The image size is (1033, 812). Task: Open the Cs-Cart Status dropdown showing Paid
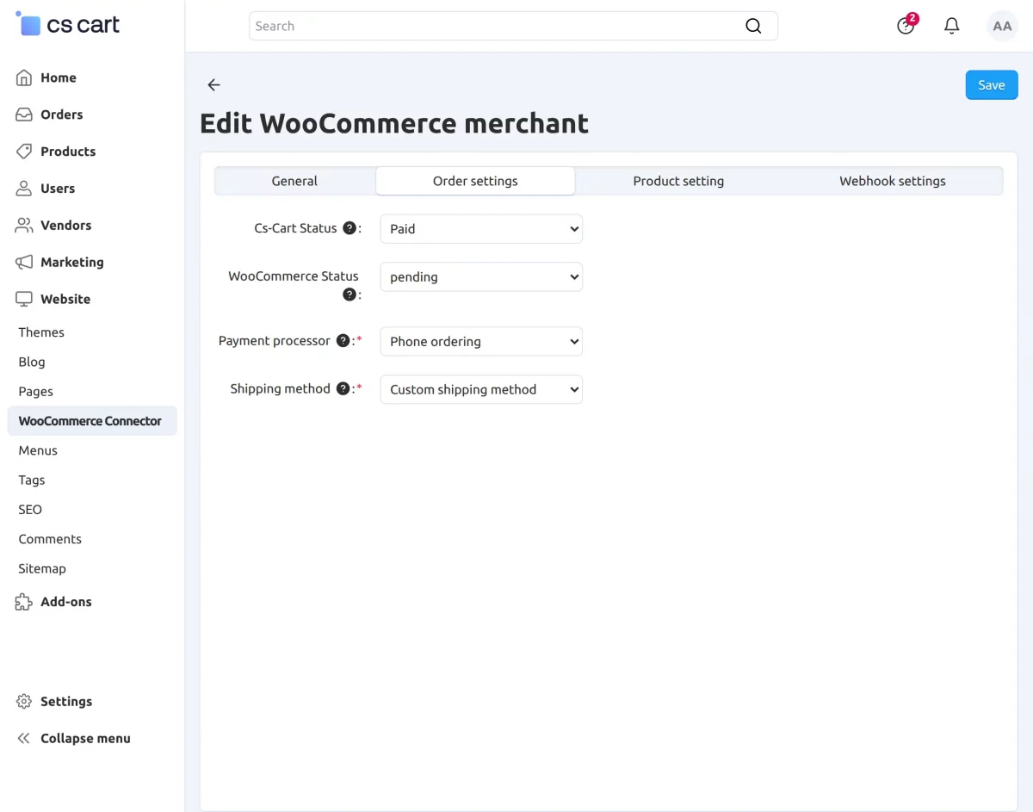pyautogui.click(x=481, y=229)
